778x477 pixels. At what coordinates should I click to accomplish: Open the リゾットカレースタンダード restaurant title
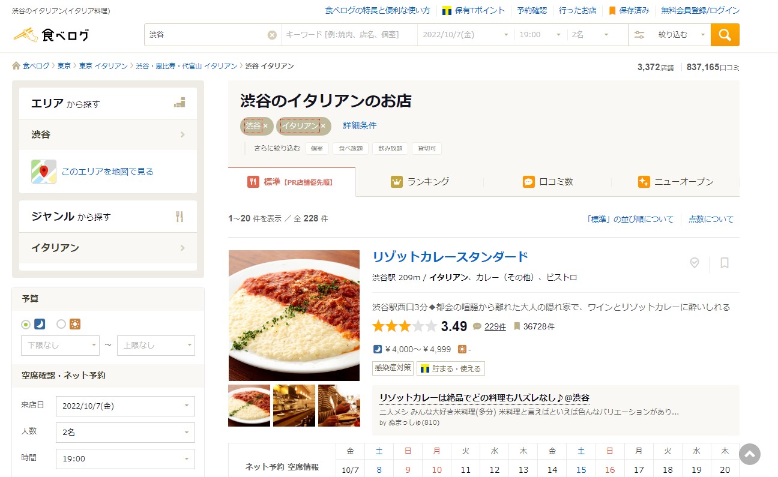click(x=450, y=257)
